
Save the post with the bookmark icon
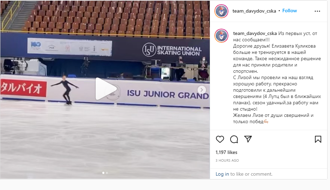click(x=318, y=139)
